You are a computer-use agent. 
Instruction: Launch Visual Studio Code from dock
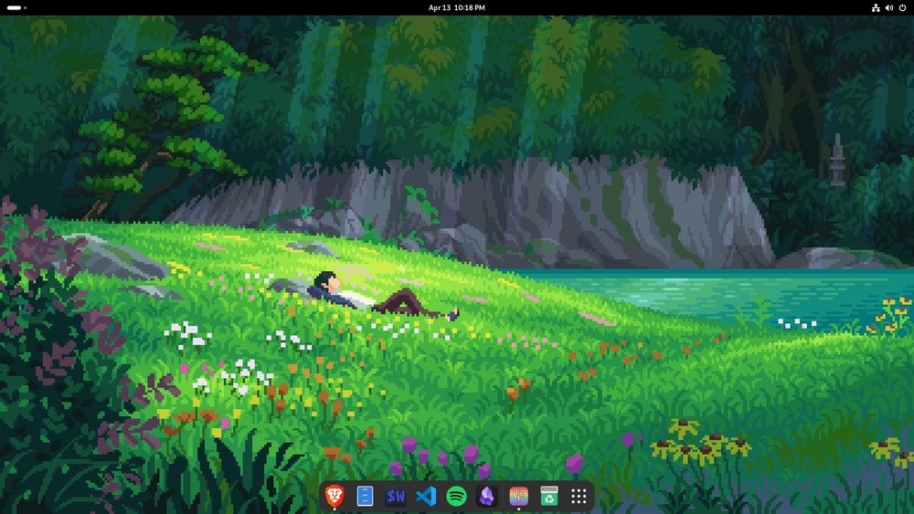pos(426,496)
